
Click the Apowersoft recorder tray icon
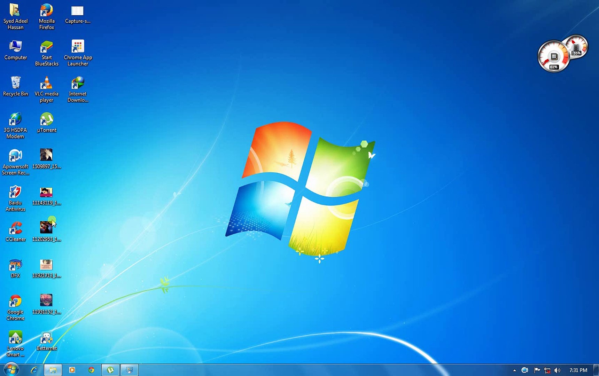click(524, 370)
